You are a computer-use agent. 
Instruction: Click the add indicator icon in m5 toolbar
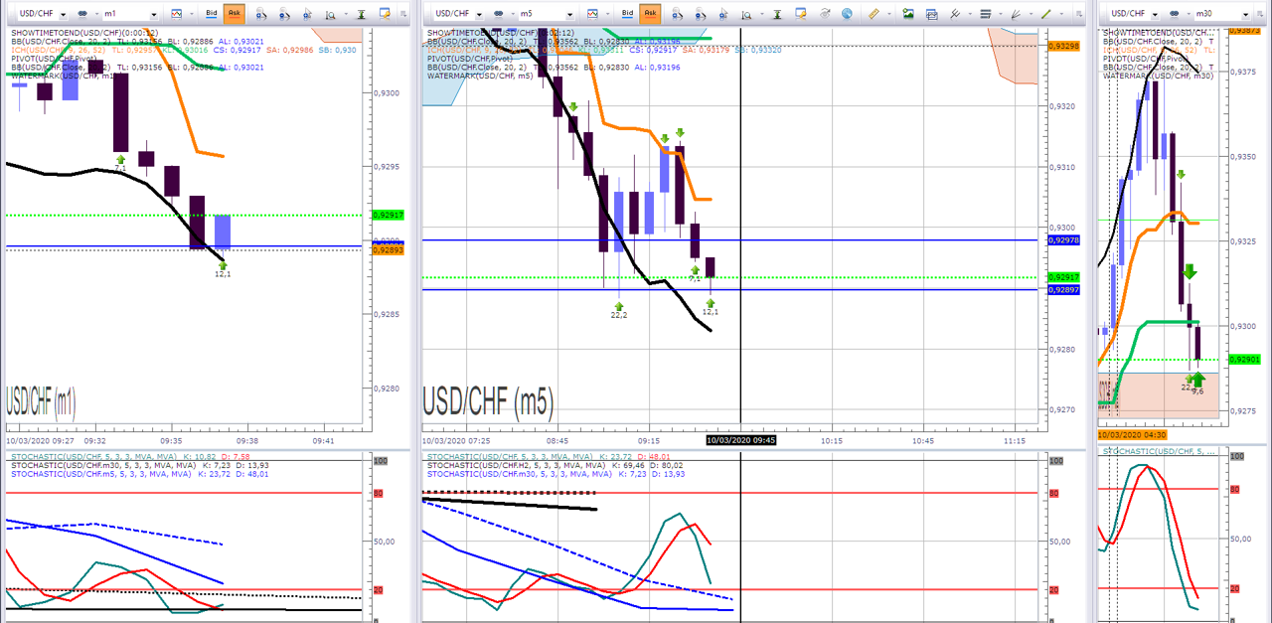pyautogui.click(x=955, y=14)
